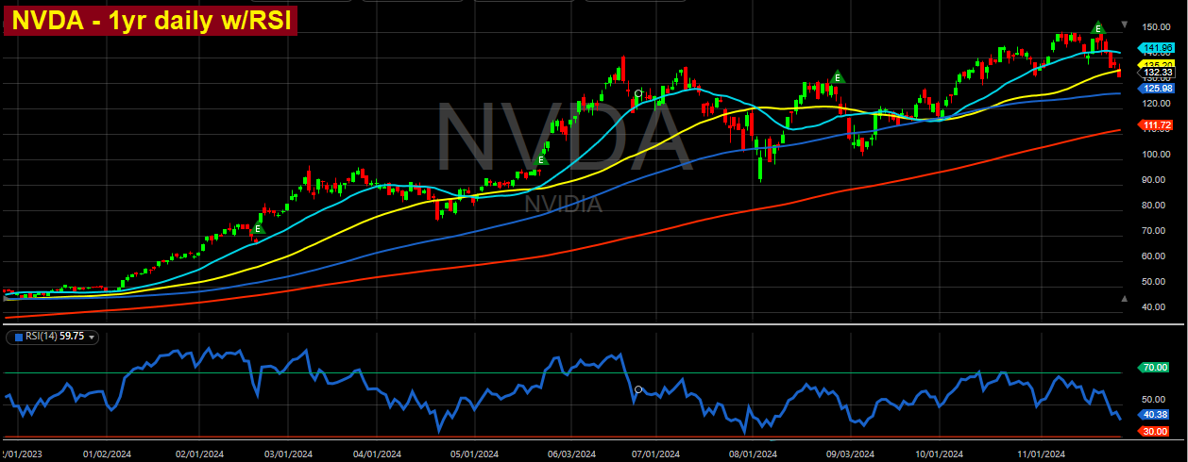Click the 132.33 last price label
Image resolution: width=1188 pixels, height=462 pixels.
1157,73
